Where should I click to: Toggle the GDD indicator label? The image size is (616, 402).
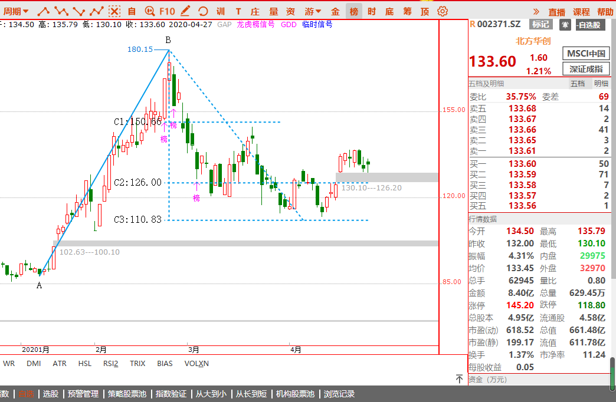tap(289, 24)
